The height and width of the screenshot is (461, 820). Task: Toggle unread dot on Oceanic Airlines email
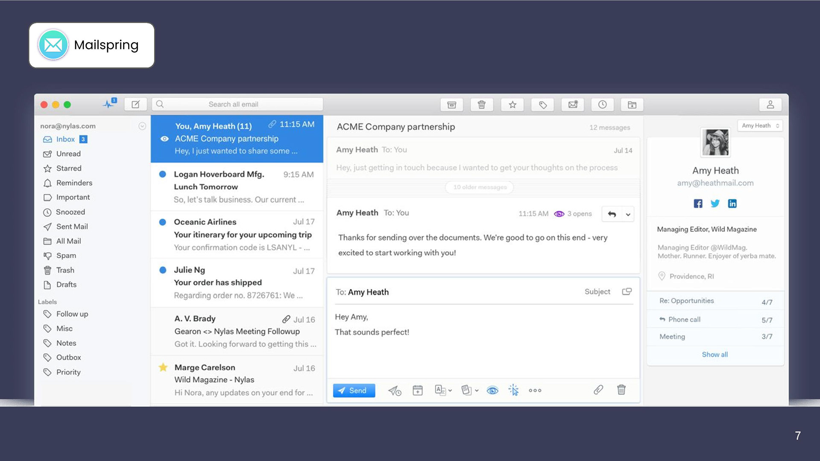coord(162,222)
